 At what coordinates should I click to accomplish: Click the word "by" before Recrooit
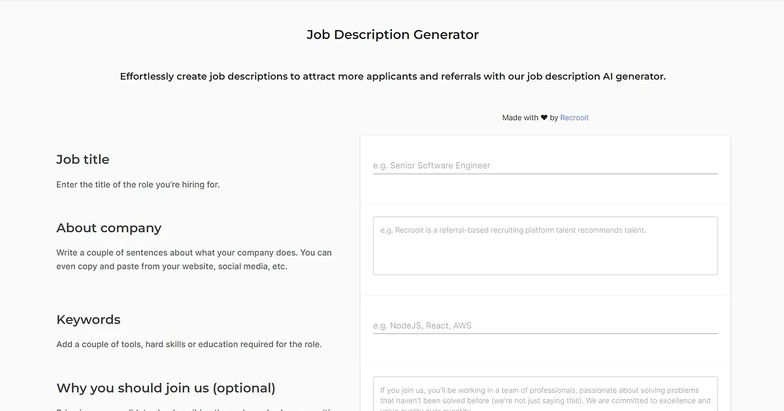(x=554, y=118)
